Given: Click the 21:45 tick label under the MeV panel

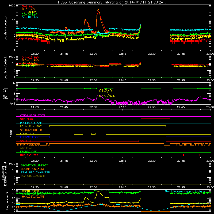Looking at the screenshot, I should tap(64, 81).
